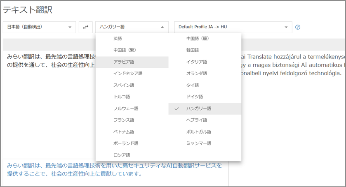Choose 中国語（繁） in the language list

125,50
